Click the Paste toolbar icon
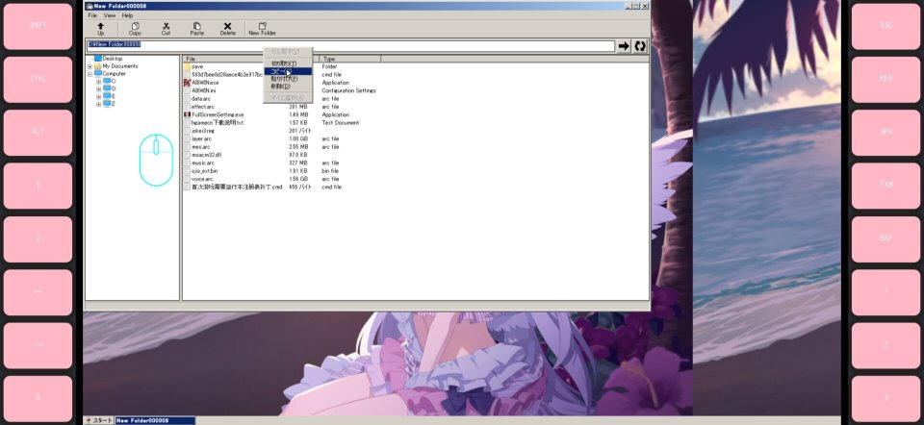Viewport: 924px width, 425px height. [196, 27]
